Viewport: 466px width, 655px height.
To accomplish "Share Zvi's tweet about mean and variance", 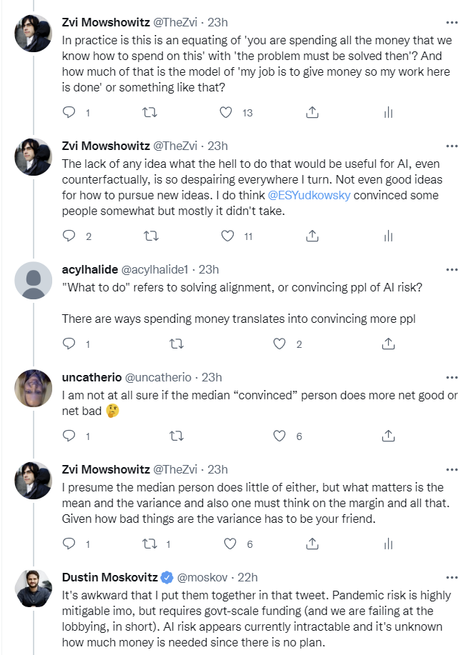I will pos(312,544).
